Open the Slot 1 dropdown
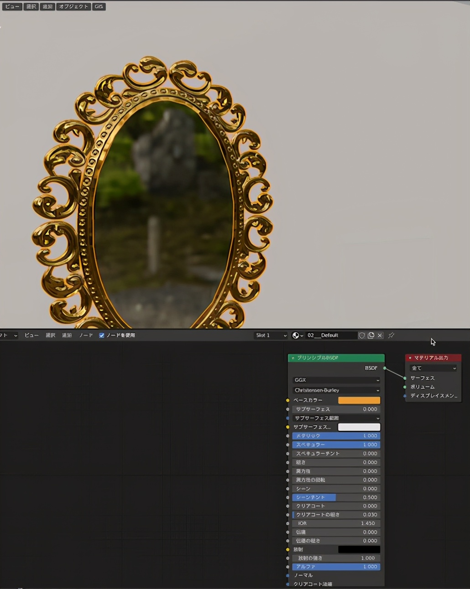Image resolution: width=470 pixels, height=589 pixels. 271,336
